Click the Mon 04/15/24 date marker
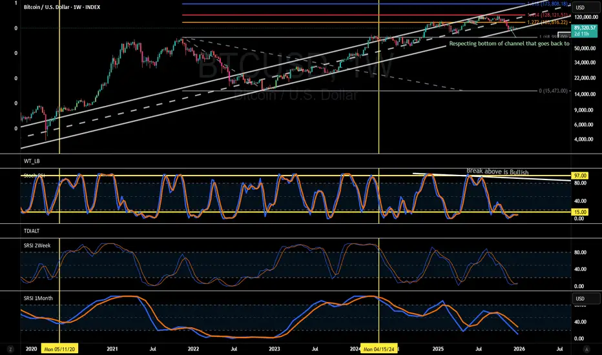The image size is (602, 355). tap(379, 349)
